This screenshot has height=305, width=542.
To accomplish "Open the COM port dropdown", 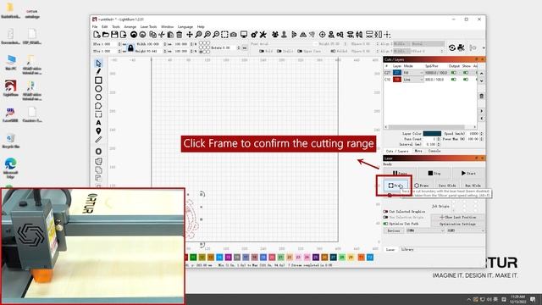I will click(425, 230).
